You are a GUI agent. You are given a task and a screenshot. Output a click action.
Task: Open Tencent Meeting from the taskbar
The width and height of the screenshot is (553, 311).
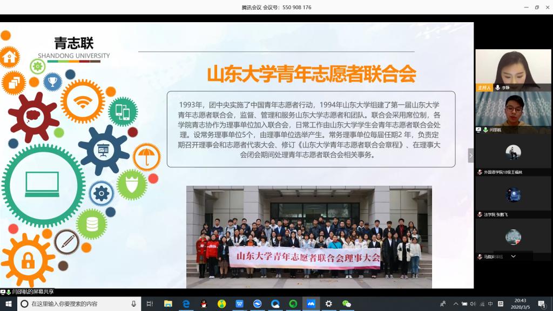click(x=311, y=304)
